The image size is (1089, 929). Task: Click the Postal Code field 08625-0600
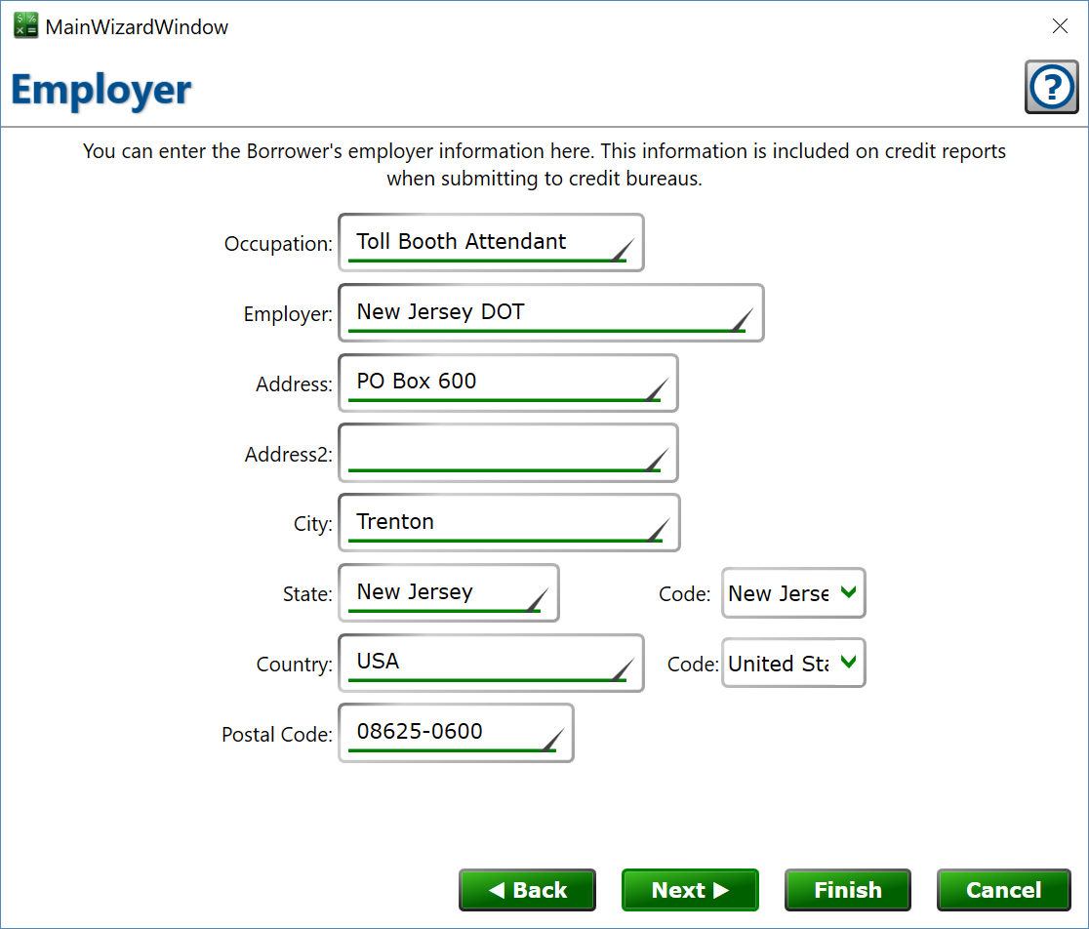tap(456, 733)
